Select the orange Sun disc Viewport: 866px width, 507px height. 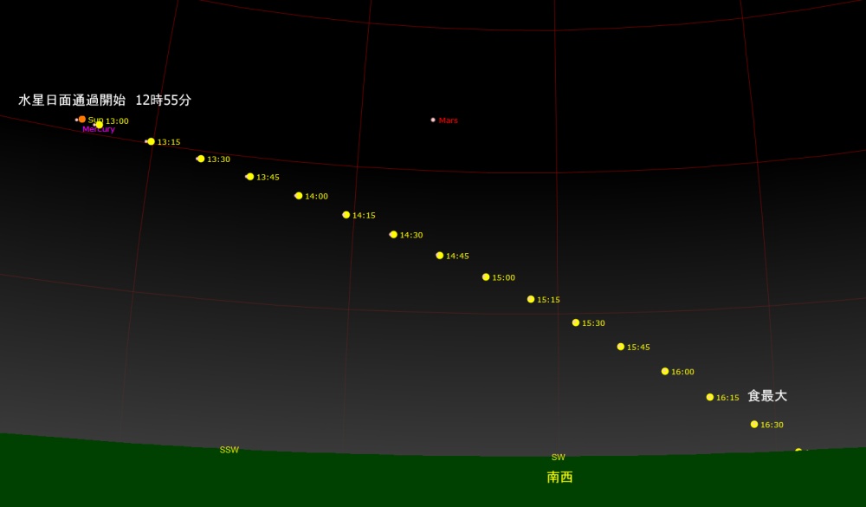82,120
